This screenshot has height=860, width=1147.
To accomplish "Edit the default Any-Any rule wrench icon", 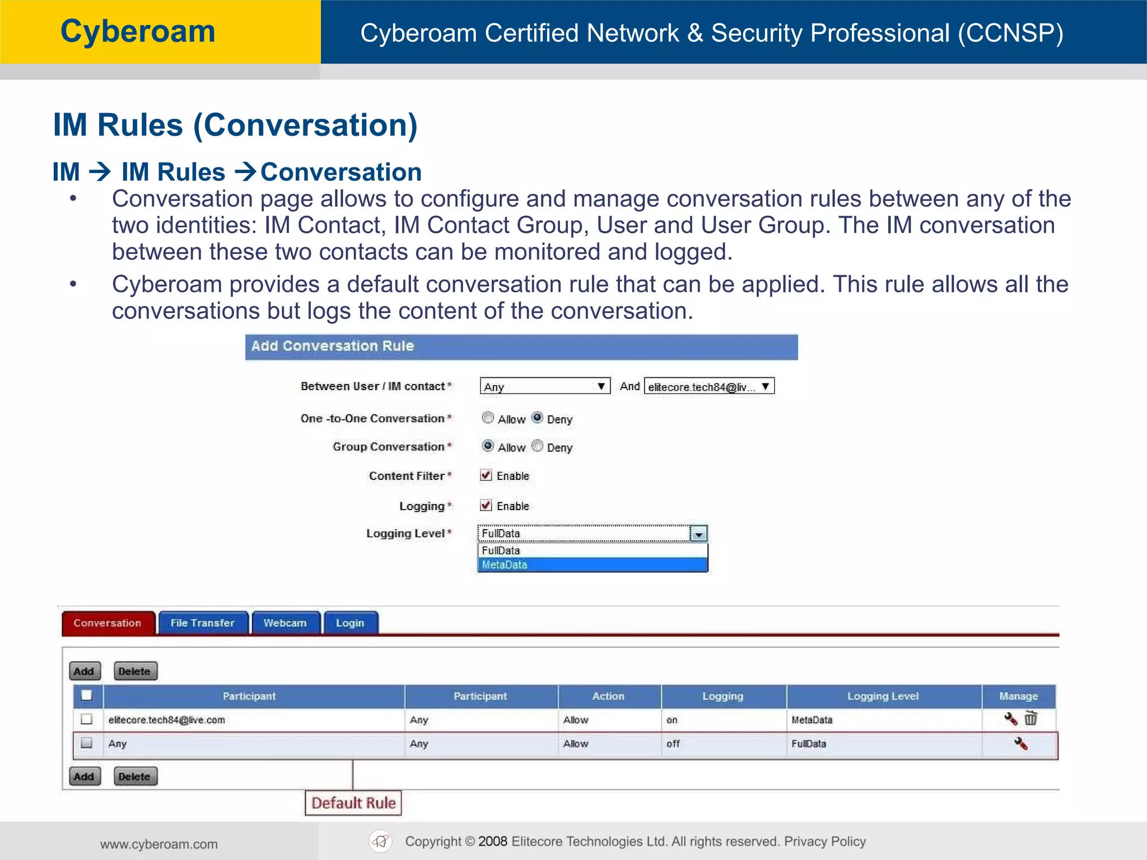I will (1020, 744).
